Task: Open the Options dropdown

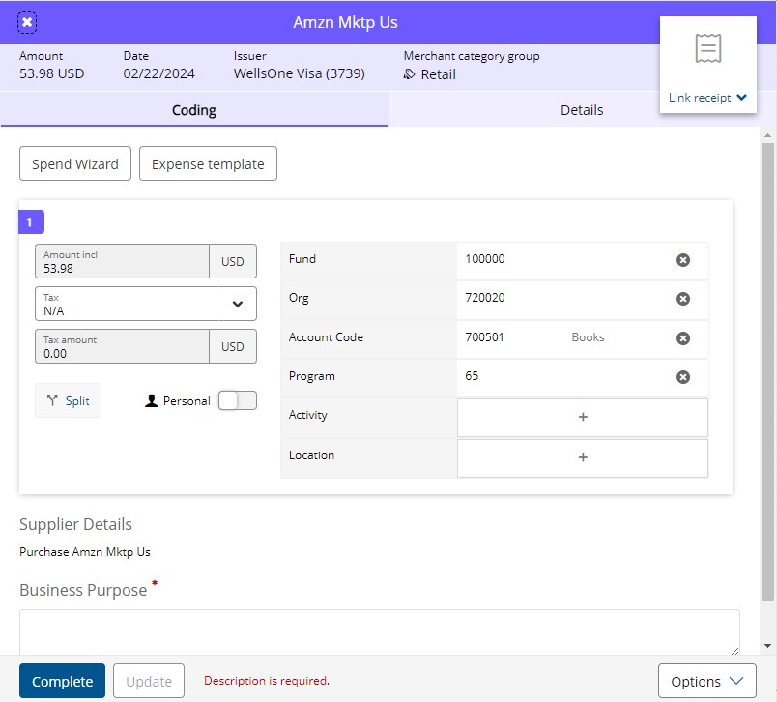Action: [706, 681]
